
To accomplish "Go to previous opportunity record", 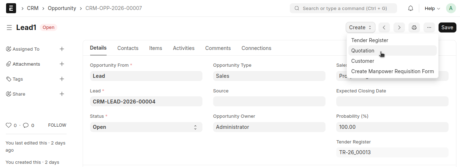I will coord(384,27).
